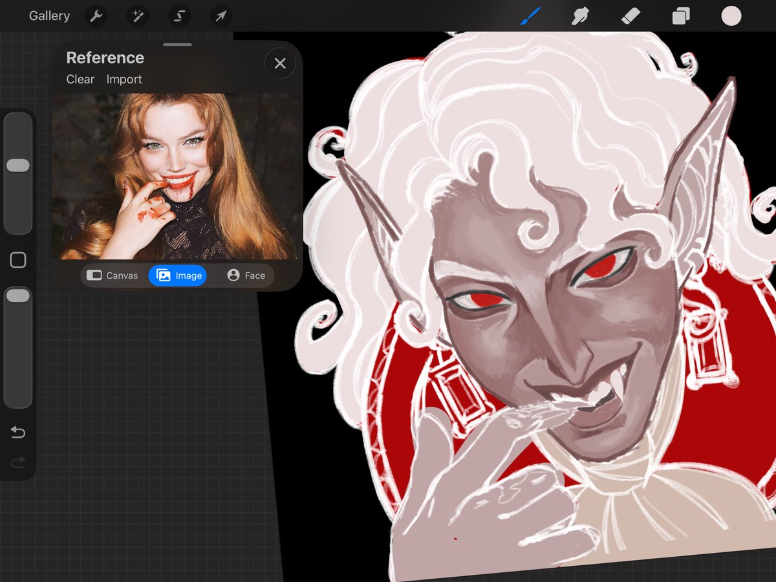The image size is (776, 582).
Task: Redo the last undone stroke
Action: point(18,461)
